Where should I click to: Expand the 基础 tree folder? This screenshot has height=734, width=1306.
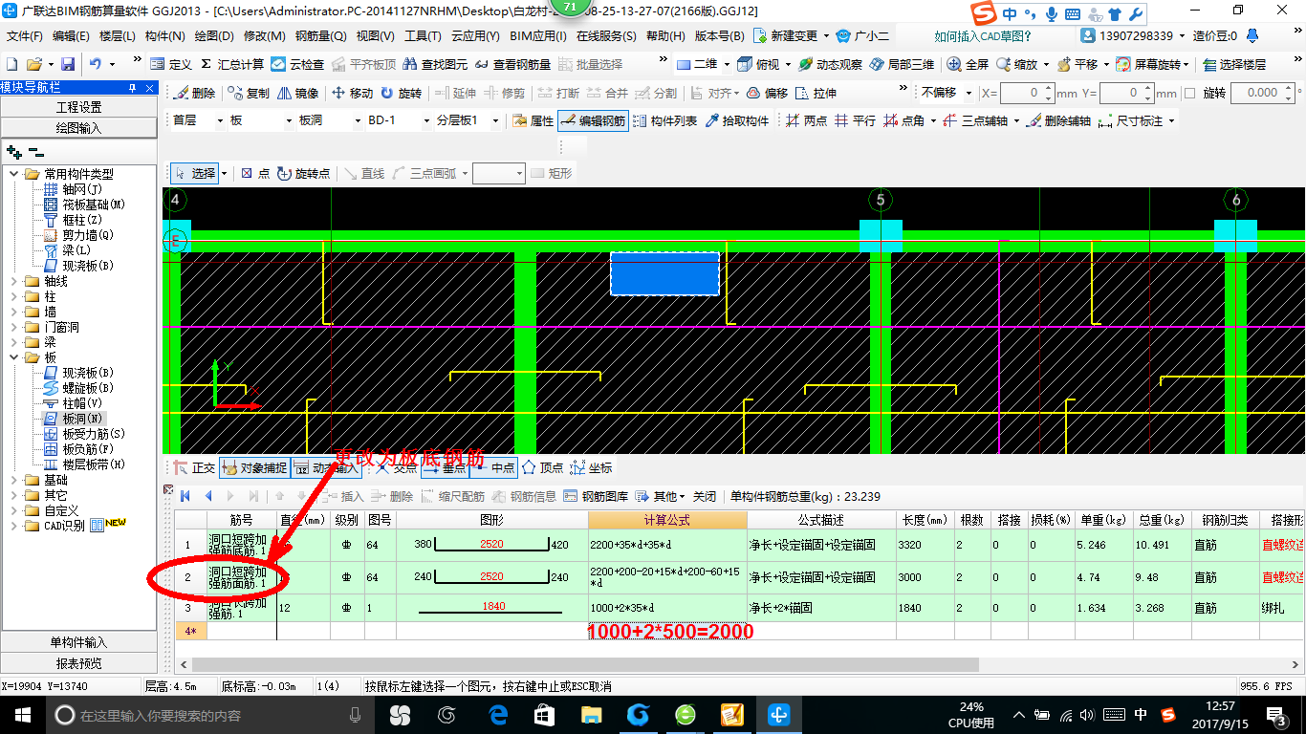coord(14,480)
